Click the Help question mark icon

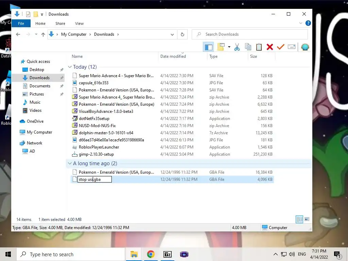(308, 23)
